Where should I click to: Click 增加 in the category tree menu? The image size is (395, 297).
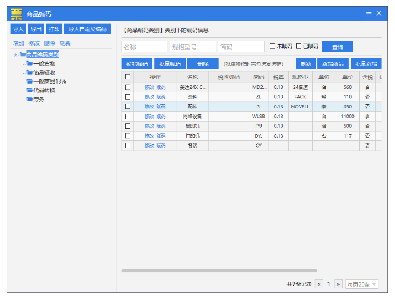point(19,43)
